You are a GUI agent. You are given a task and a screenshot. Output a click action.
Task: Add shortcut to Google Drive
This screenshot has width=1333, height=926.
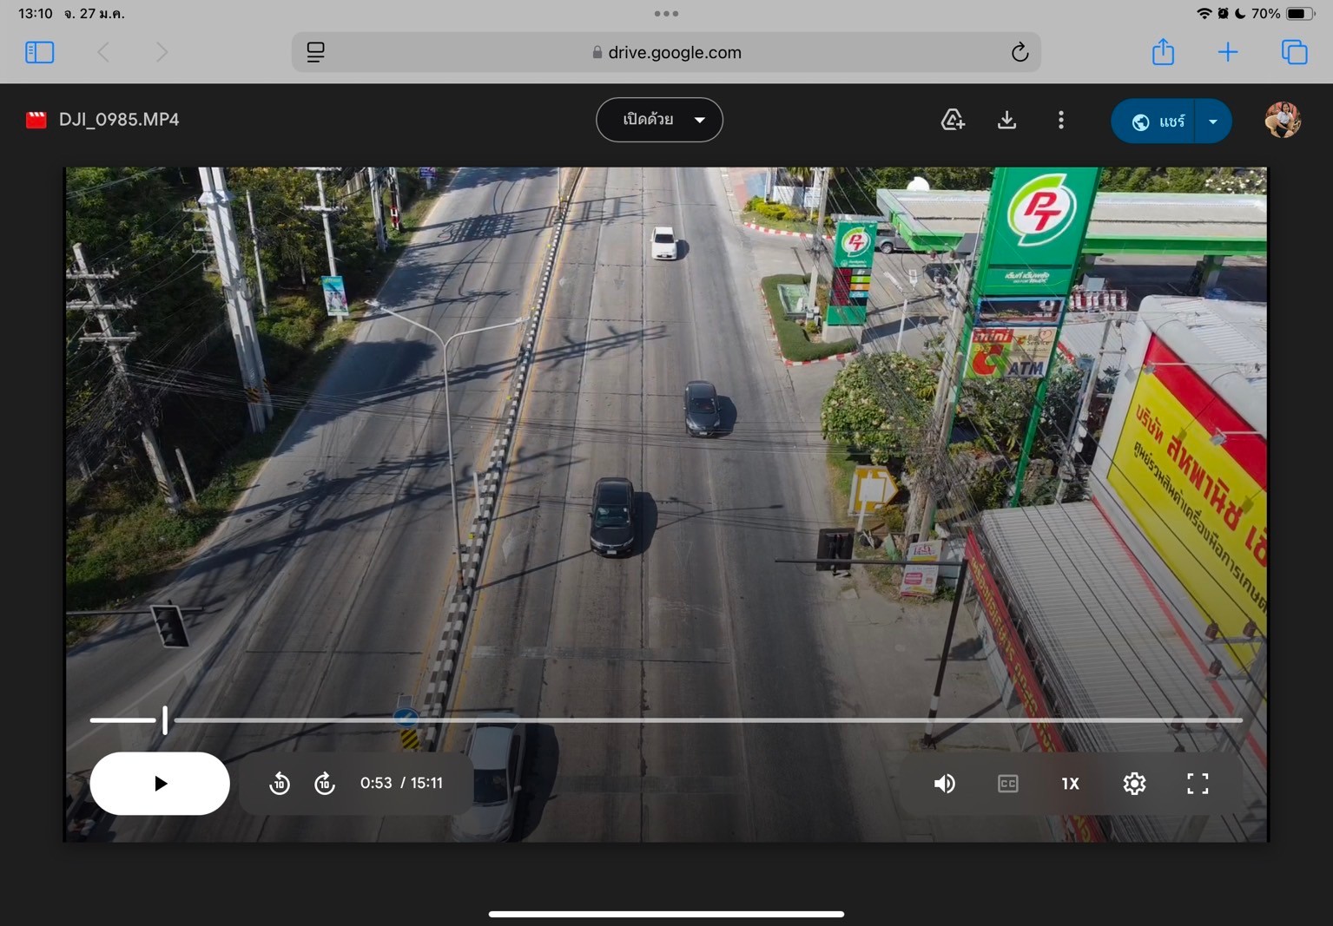[x=953, y=120]
